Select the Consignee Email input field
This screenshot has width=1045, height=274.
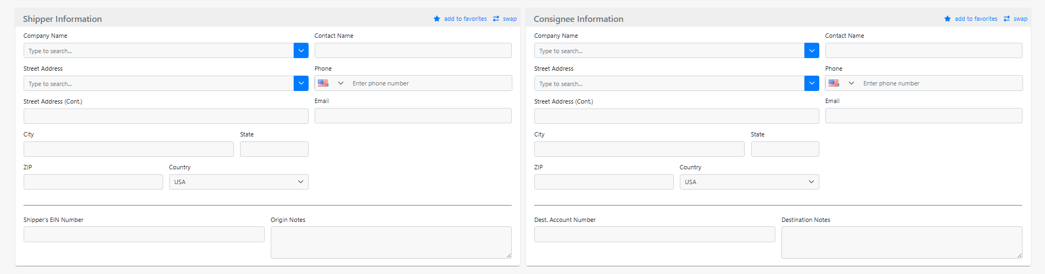pos(924,116)
